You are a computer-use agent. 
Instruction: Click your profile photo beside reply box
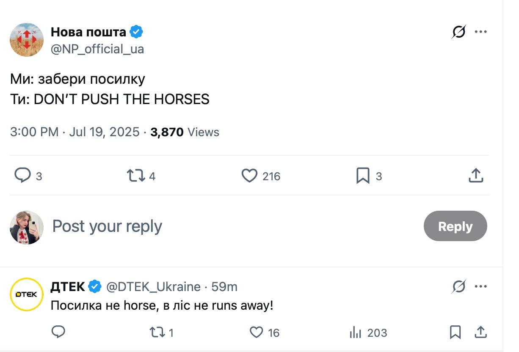[x=27, y=227]
